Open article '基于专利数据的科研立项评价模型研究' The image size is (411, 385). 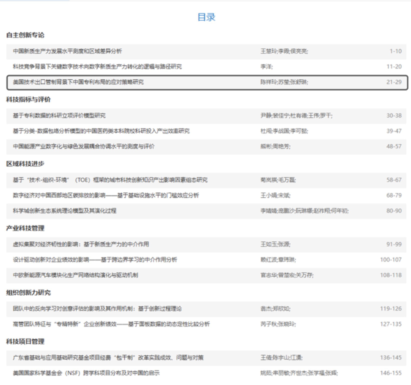(x=59, y=115)
